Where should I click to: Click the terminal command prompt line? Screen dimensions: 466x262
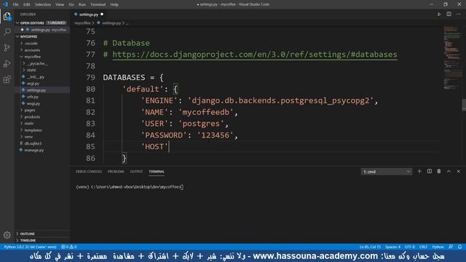(130, 187)
